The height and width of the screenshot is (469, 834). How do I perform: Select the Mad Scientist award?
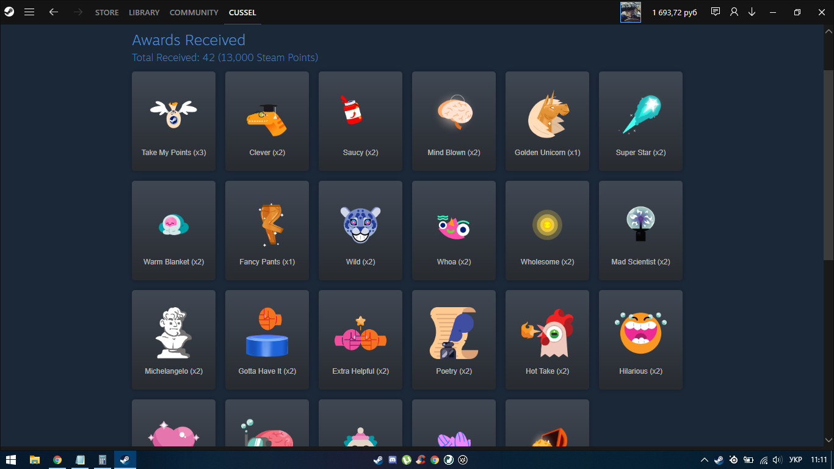641,230
